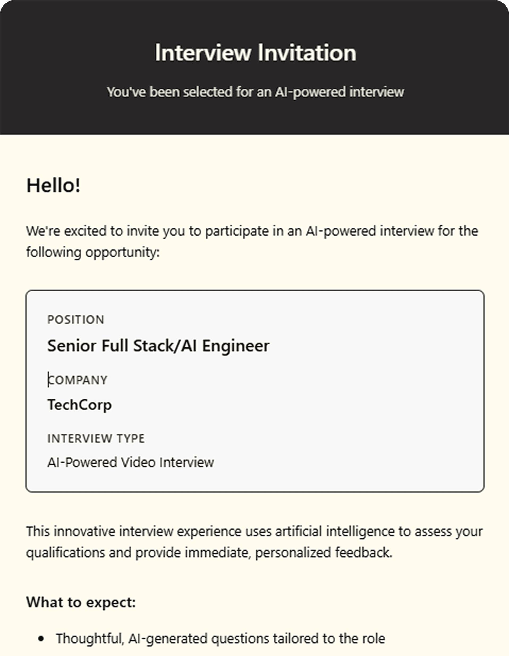Viewport: 509px width, 656px height.
Task: Click the paragraph about innovative interview experience
Action: pyautogui.click(x=254, y=542)
